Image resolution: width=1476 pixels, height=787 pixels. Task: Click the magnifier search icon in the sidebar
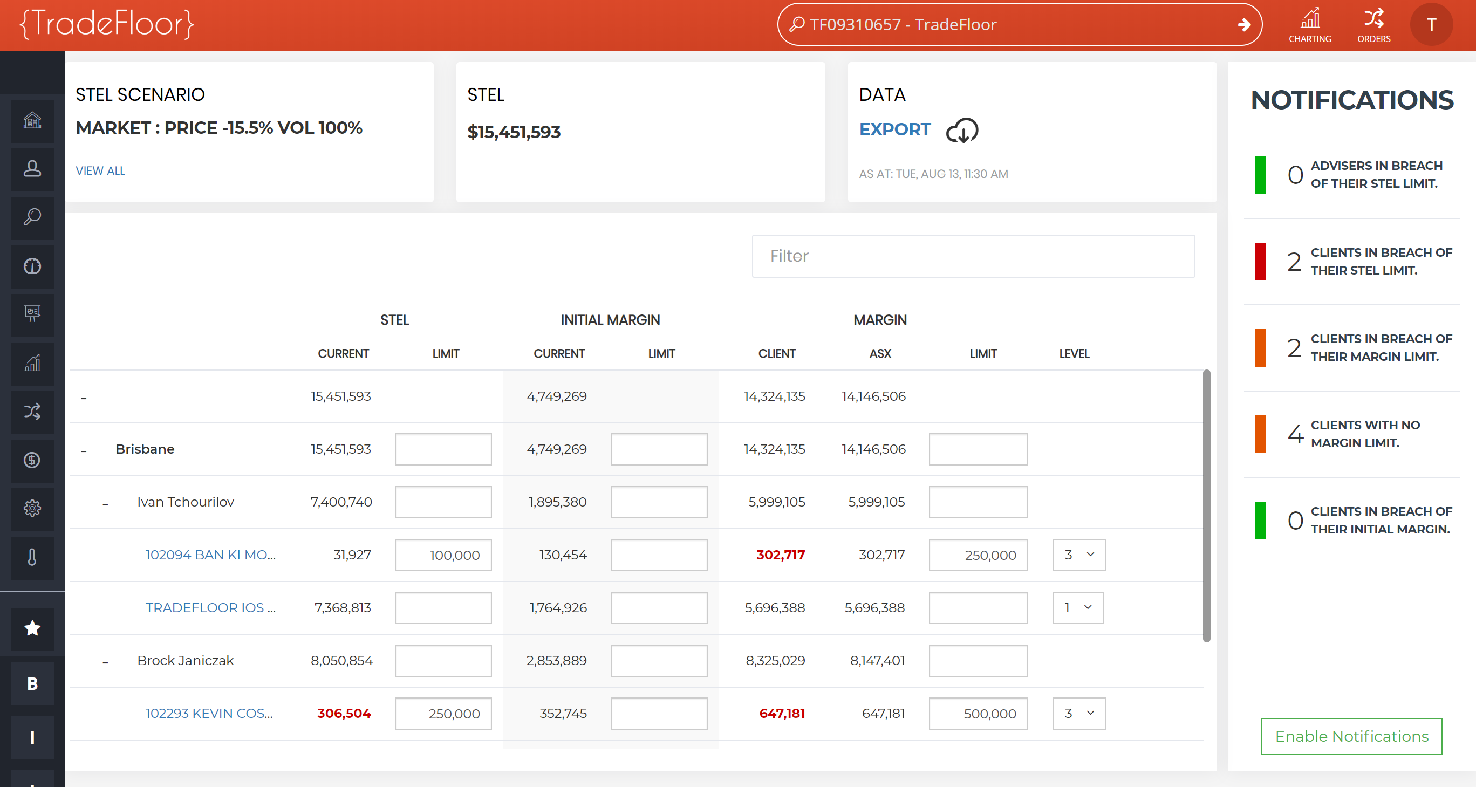click(32, 218)
